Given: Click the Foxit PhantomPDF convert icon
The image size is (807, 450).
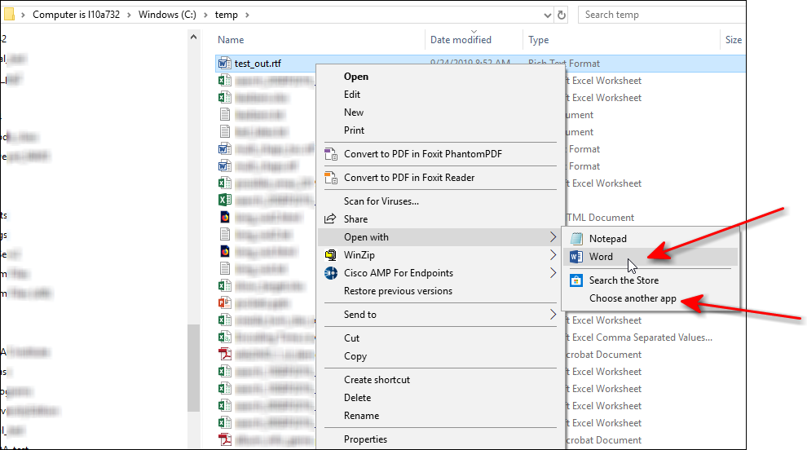Looking at the screenshot, I should tap(331, 154).
